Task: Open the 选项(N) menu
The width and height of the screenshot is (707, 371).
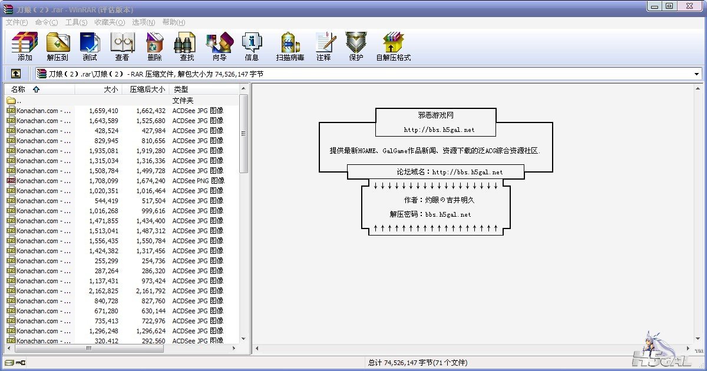Action: tap(143, 22)
